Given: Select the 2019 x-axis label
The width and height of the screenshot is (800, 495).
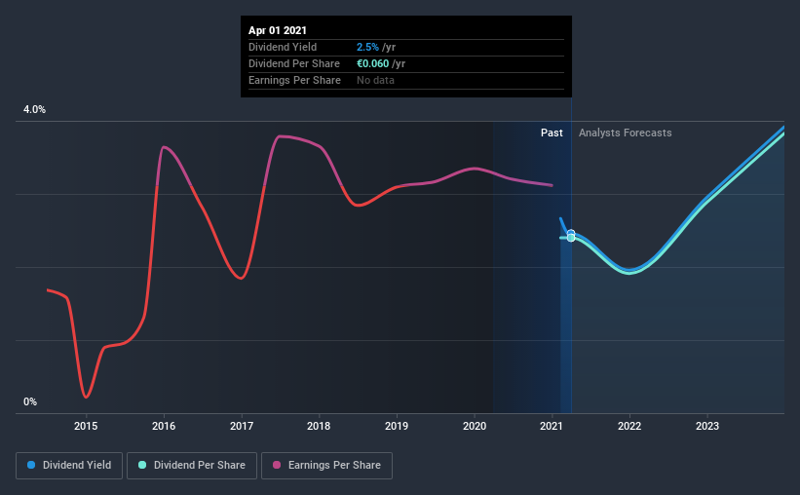Looking at the screenshot, I should pyautogui.click(x=397, y=426).
